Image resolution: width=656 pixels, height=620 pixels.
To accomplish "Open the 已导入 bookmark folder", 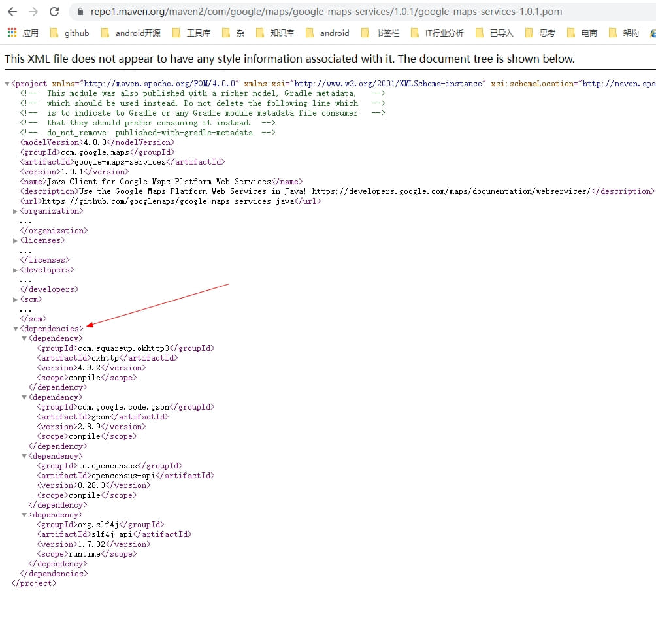I will 494,33.
